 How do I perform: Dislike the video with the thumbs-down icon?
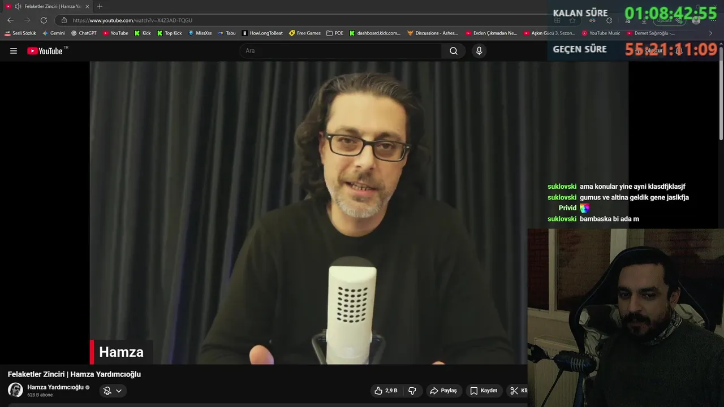(412, 391)
